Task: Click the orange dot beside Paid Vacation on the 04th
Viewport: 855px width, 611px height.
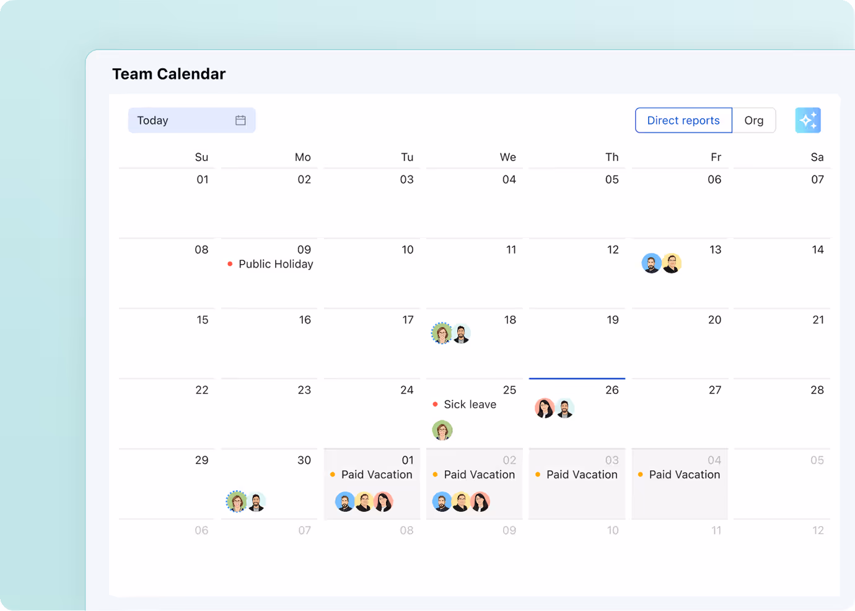Action: 640,474
